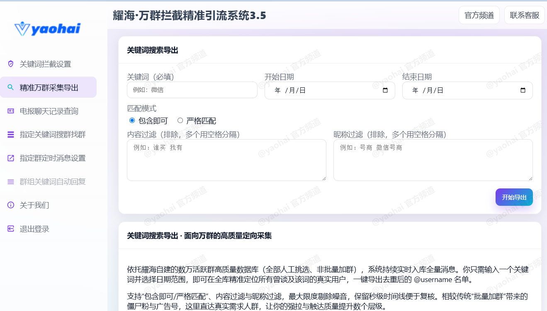This screenshot has width=547, height=311.
Task: Click the shield icon beside 关键词拦截设置
Action: 11,64
